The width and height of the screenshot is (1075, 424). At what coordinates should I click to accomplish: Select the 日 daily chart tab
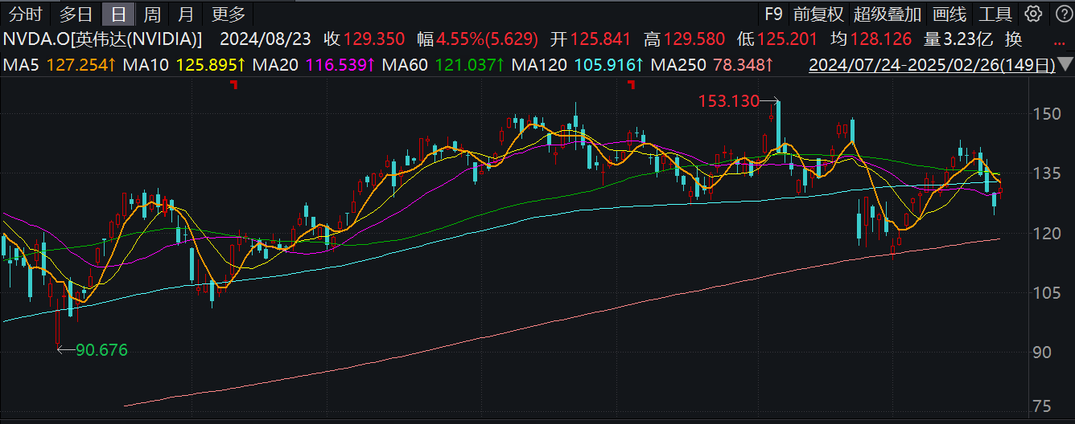point(118,14)
